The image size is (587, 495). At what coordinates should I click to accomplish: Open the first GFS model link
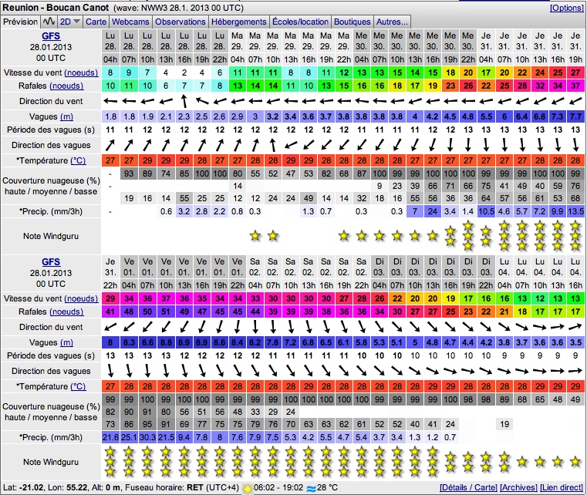[50, 35]
